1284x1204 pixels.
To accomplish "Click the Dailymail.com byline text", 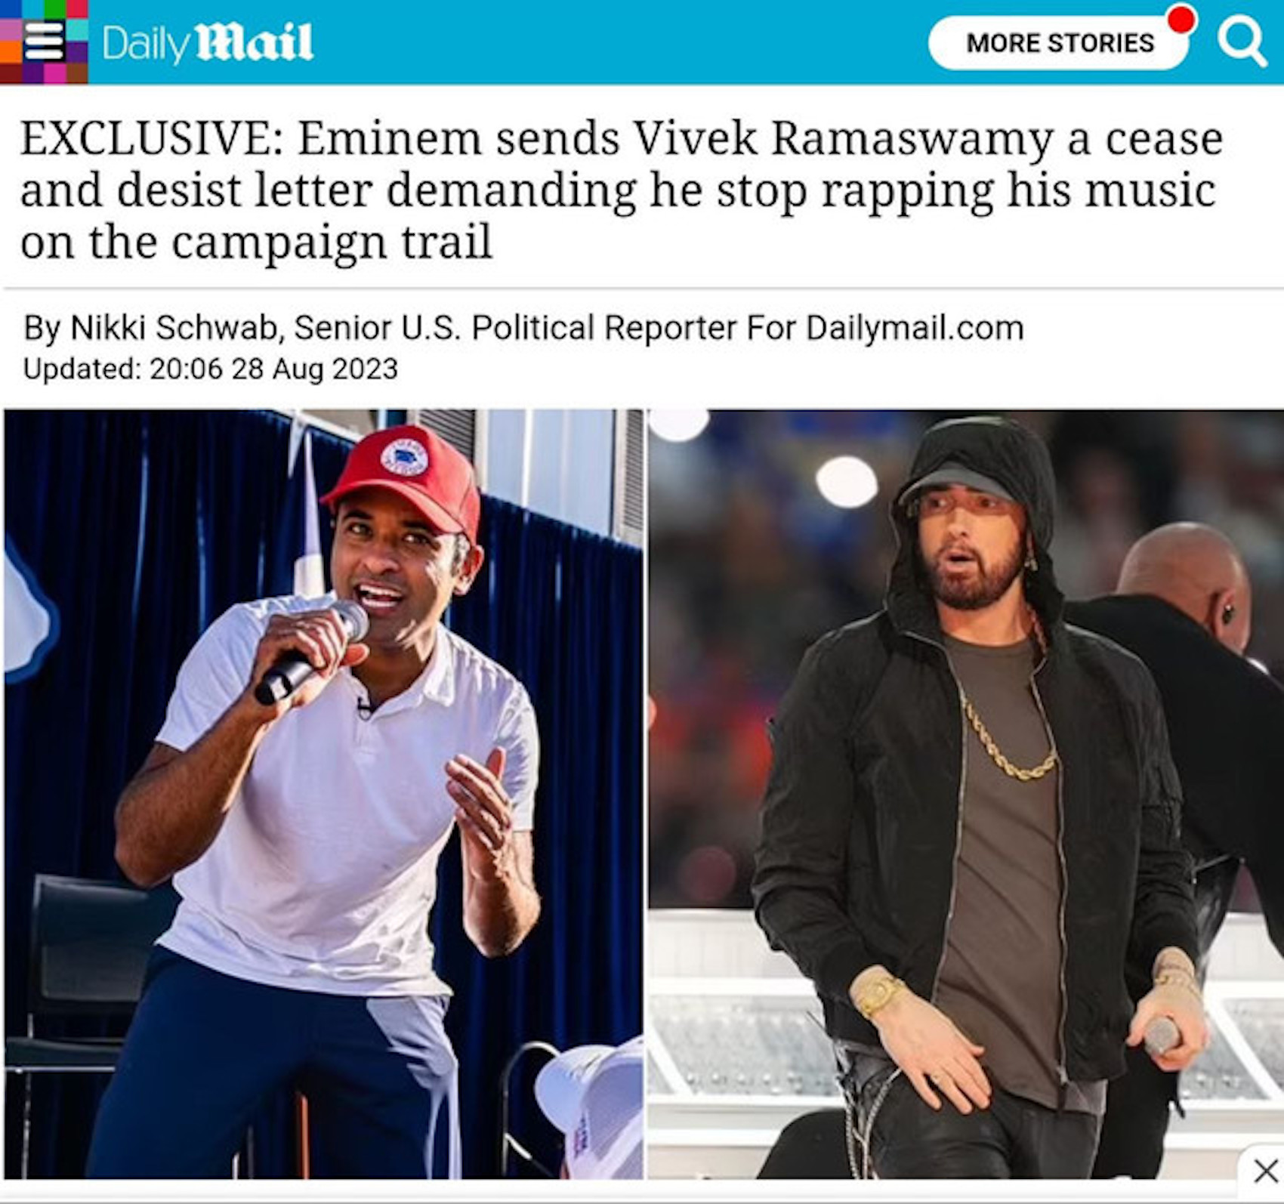I will coord(915,328).
